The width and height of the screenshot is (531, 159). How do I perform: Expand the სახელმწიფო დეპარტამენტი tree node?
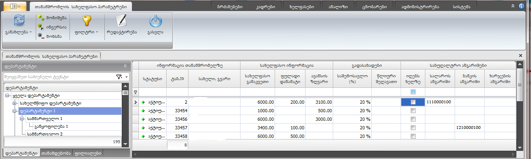(15, 103)
